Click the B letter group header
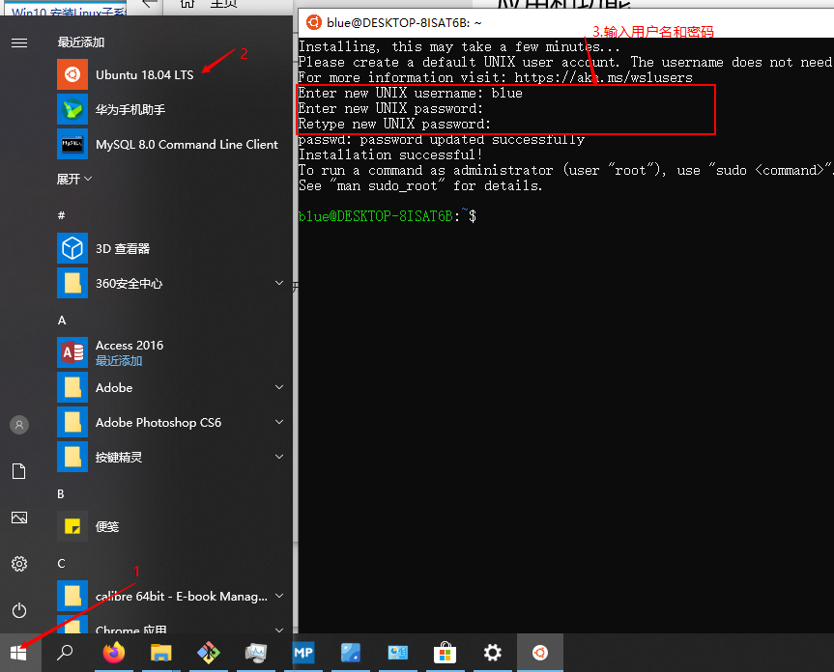Viewport: 834px width, 672px height. [61, 494]
